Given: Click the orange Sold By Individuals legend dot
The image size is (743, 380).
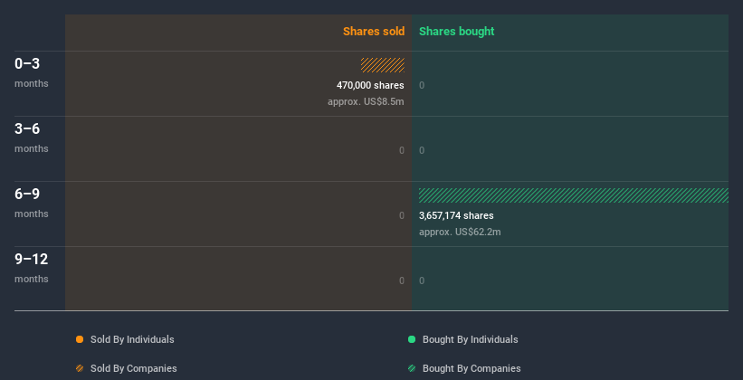Looking at the screenshot, I should click(80, 339).
